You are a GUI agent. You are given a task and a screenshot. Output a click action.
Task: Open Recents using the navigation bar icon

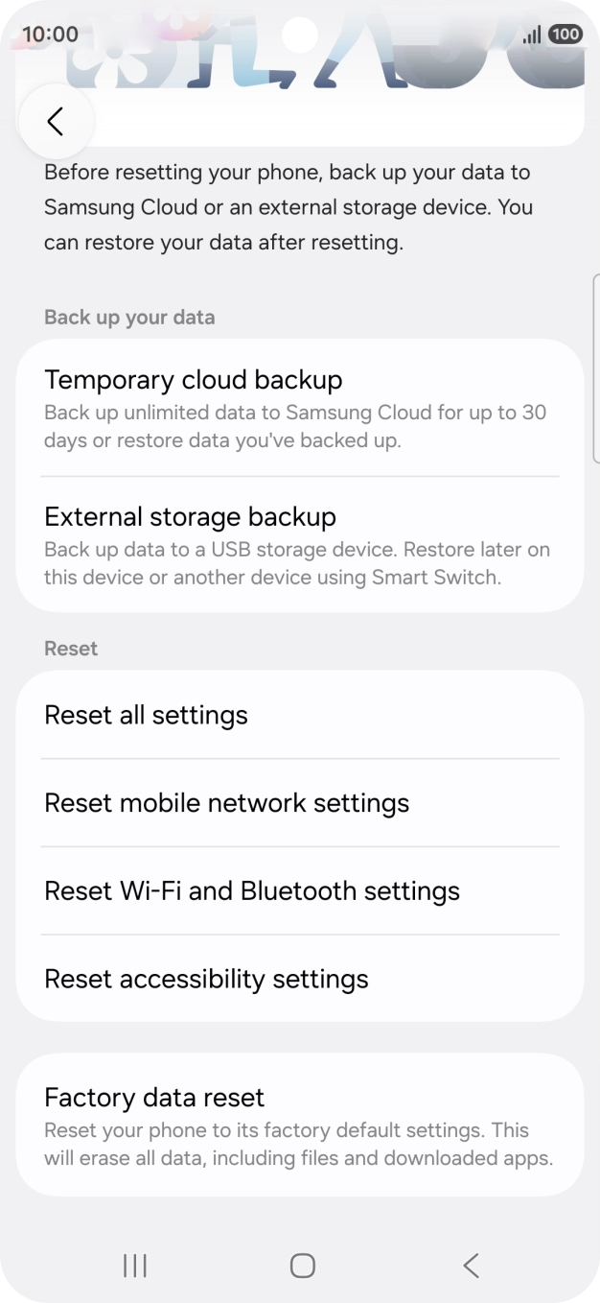pyautogui.click(x=134, y=1265)
